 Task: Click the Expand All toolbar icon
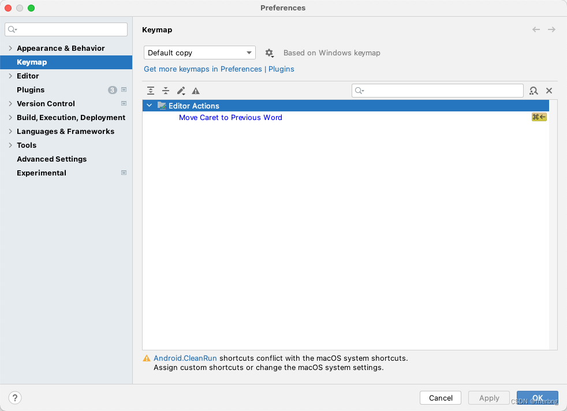click(151, 91)
